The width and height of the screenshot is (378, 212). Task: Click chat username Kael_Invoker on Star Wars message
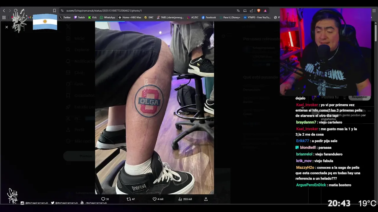click(x=307, y=105)
